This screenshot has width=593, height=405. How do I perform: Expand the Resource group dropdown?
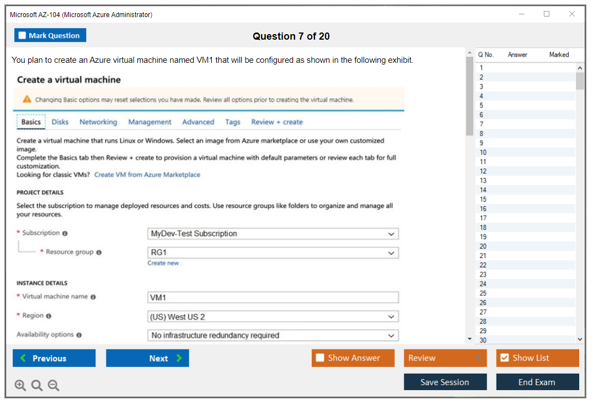point(273,253)
